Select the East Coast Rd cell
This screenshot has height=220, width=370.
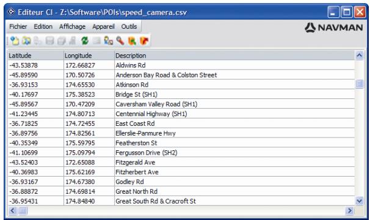point(234,123)
